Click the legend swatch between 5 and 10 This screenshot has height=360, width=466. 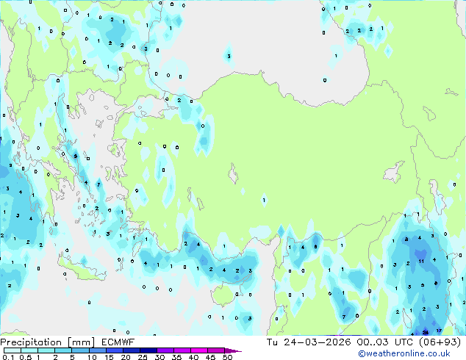pyautogui.click(x=80, y=350)
